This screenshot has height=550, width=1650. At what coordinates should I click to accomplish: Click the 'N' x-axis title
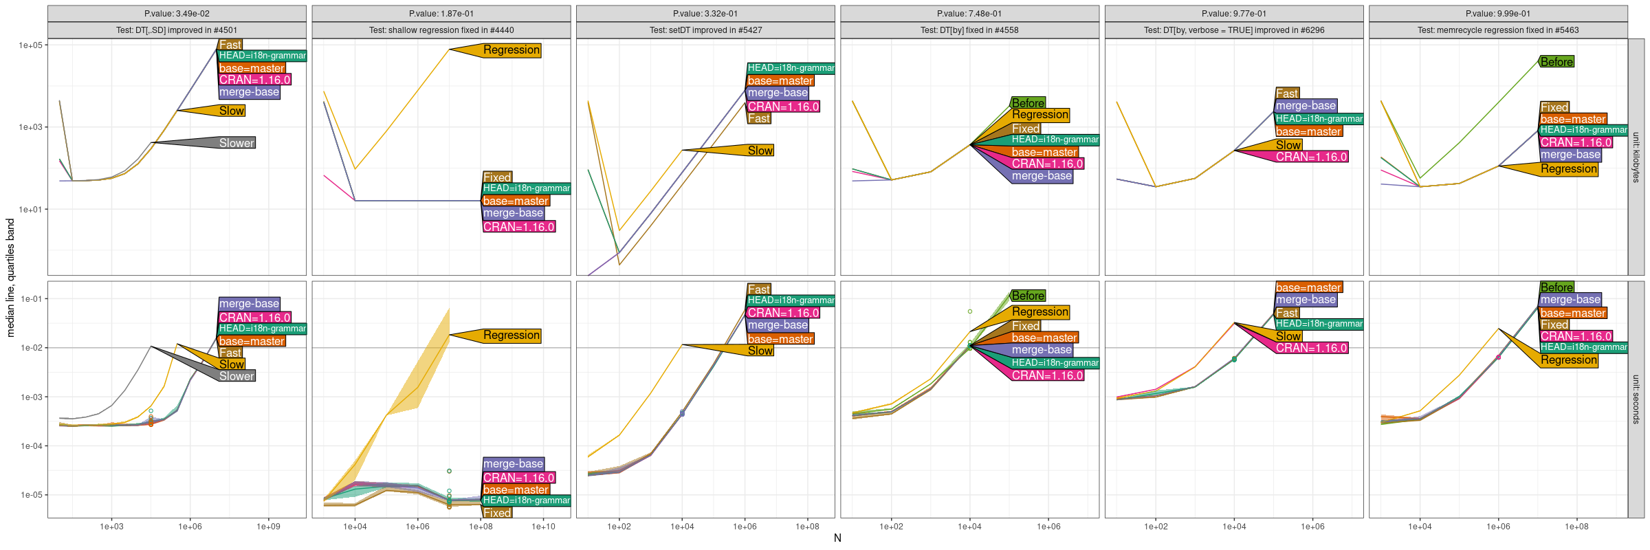tap(837, 538)
